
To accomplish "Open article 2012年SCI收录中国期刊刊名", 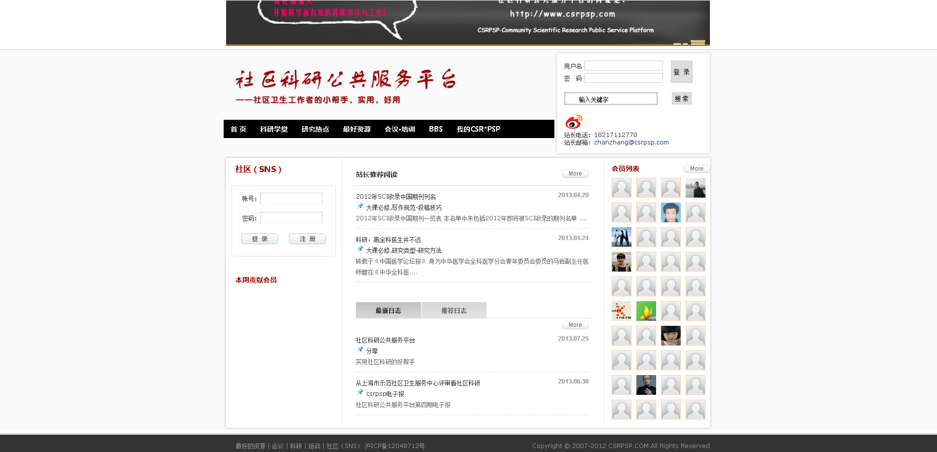I will pos(396,197).
